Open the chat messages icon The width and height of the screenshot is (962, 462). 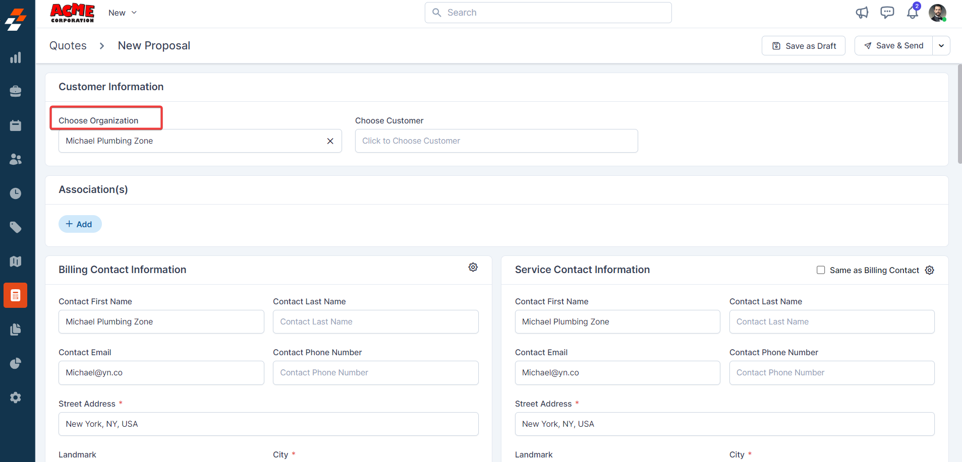point(887,13)
